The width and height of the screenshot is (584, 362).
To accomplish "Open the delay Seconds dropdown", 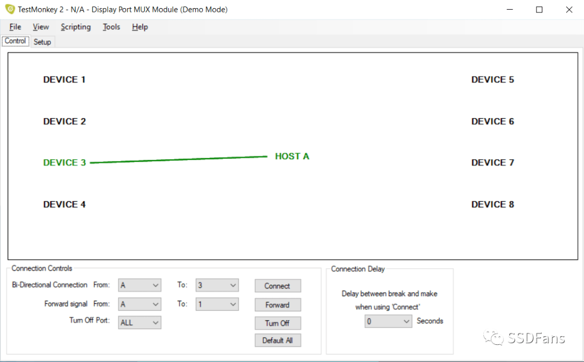I will click(388, 321).
